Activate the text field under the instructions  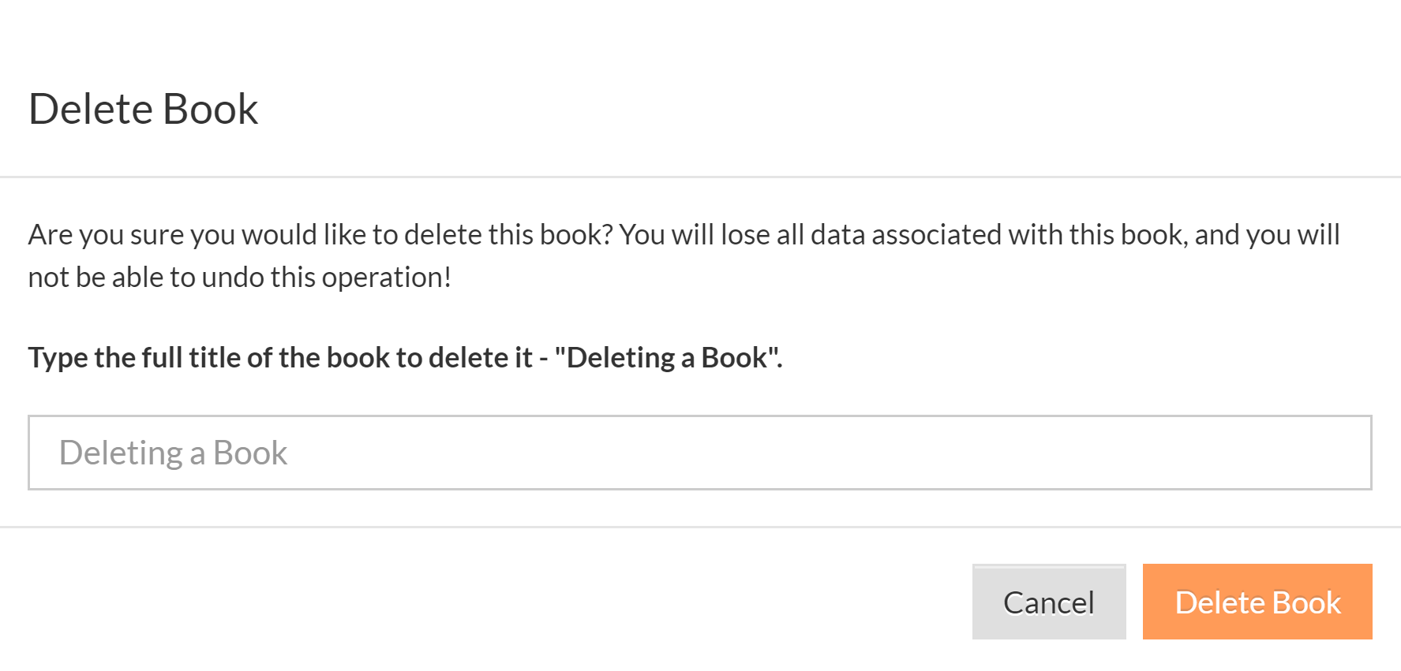point(699,453)
